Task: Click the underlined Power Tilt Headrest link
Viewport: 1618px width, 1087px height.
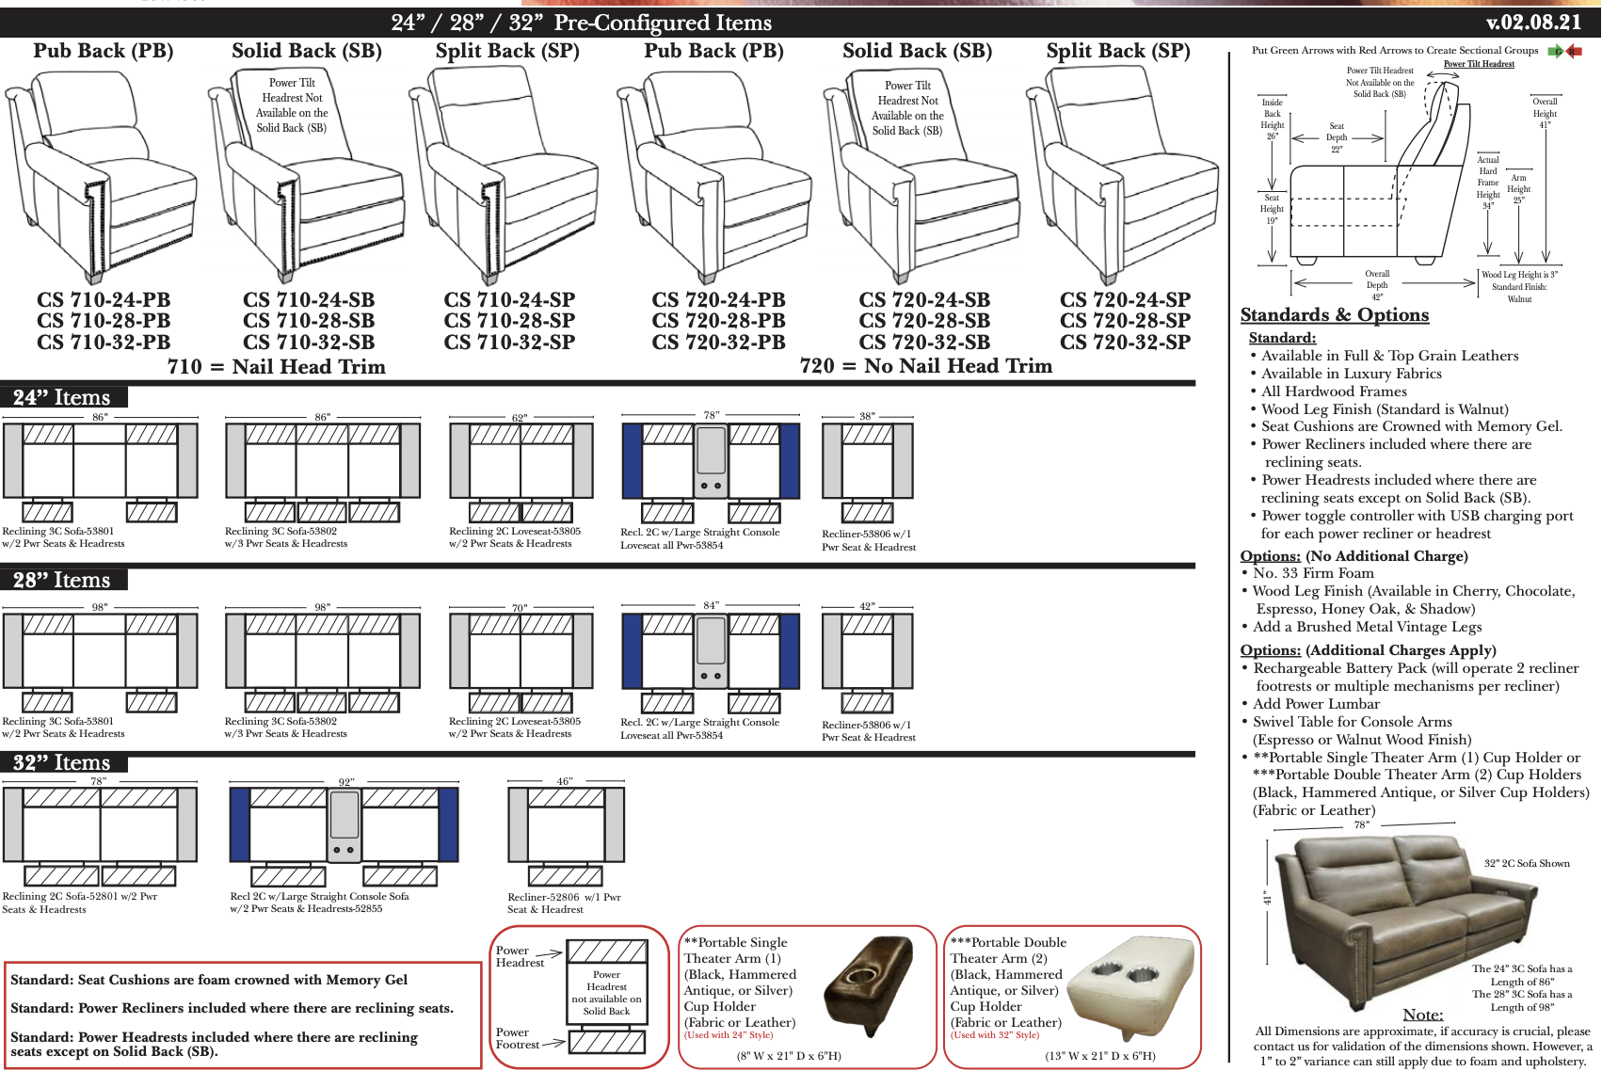Action: click(1479, 64)
